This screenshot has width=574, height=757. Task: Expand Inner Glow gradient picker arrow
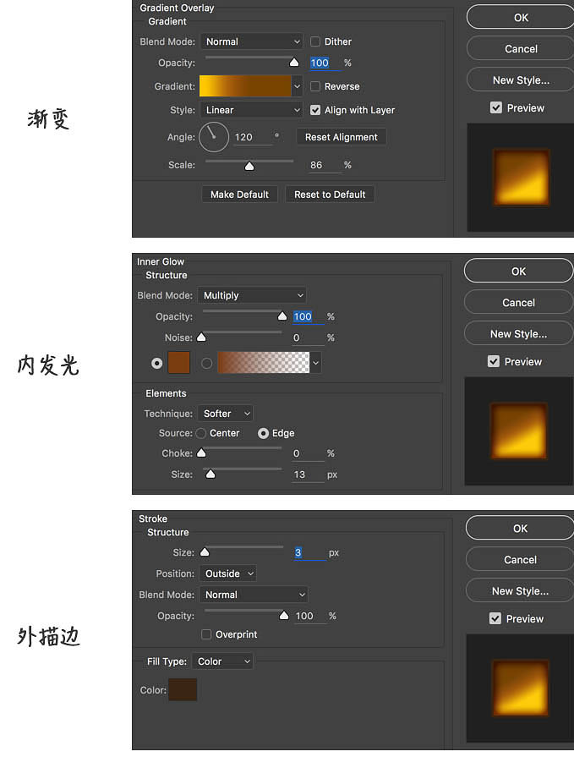(x=315, y=363)
